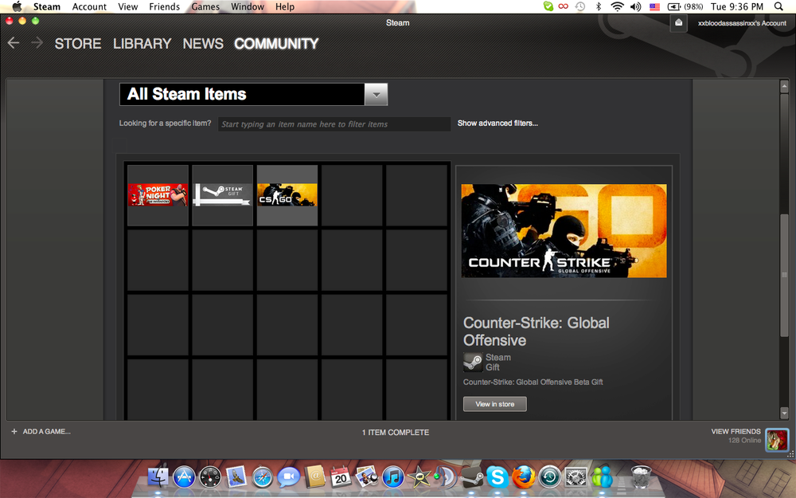Viewport: 796px width, 498px height.
Task: Open the Apple menu
Action: [x=18, y=6]
